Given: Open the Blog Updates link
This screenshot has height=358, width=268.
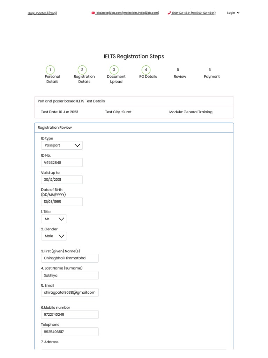Looking at the screenshot, I should click(42, 13).
